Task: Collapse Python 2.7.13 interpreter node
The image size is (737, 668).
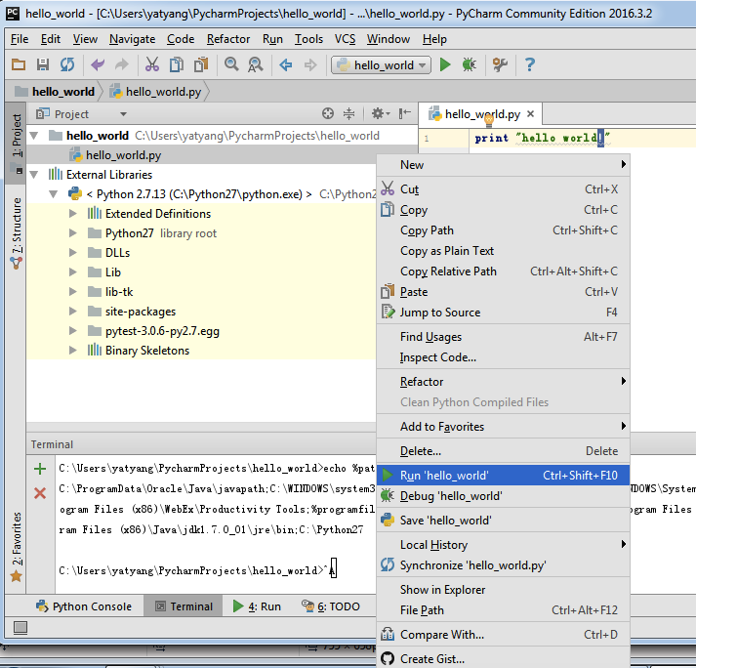Action: click(54, 194)
